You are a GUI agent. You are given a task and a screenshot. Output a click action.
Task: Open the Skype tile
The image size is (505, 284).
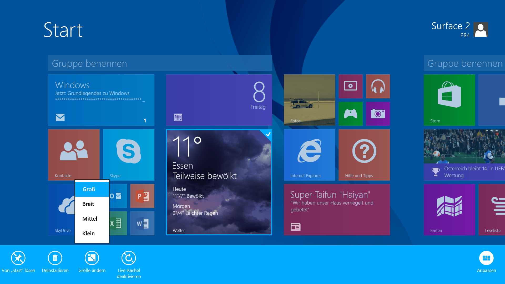(128, 155)
